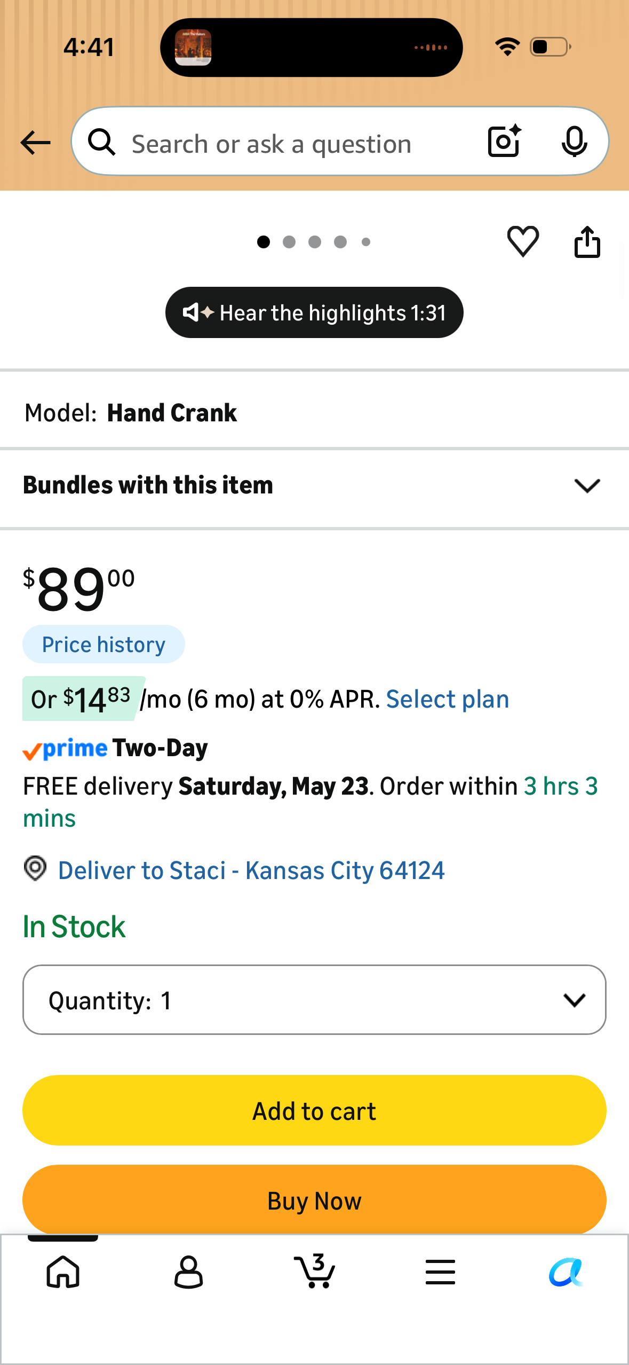Open the Home tab icon

[63, 1272]
